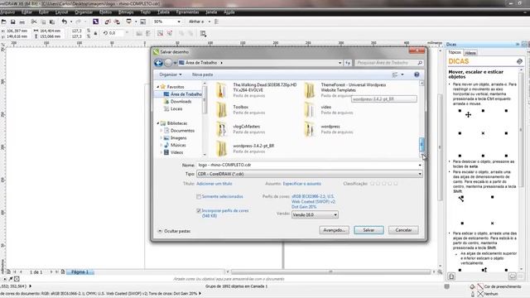Image resolution: width=530 pixels, height=298 pixels.
Task: Collapse folders with Ocultar pastas
Action: click(x=174, y=231)
